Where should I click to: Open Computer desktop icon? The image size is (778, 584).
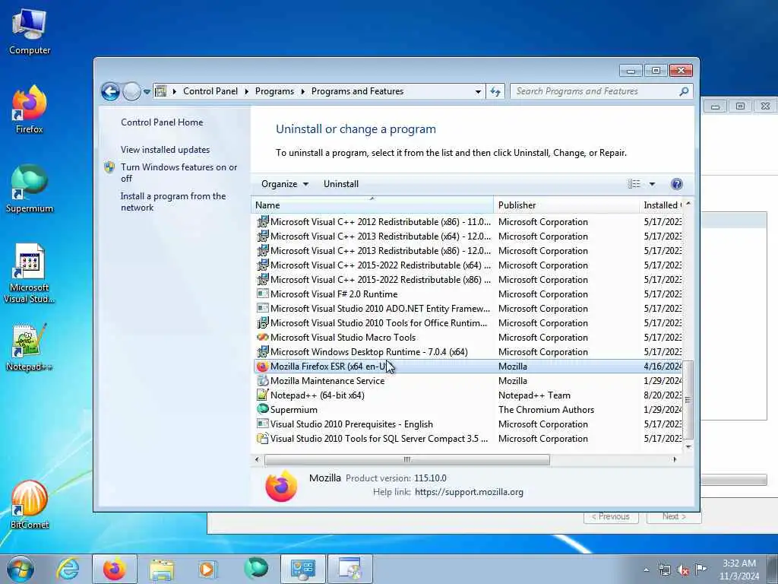coord(30,30)
